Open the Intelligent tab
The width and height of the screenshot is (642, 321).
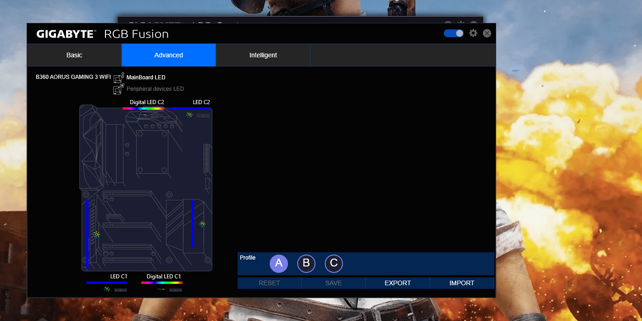[263, 55]
